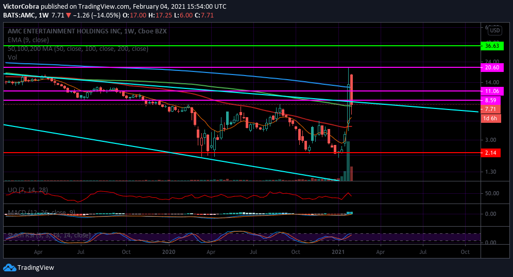Click the L:6.00 low value in header
513x277 pixels.
(183, 15)
